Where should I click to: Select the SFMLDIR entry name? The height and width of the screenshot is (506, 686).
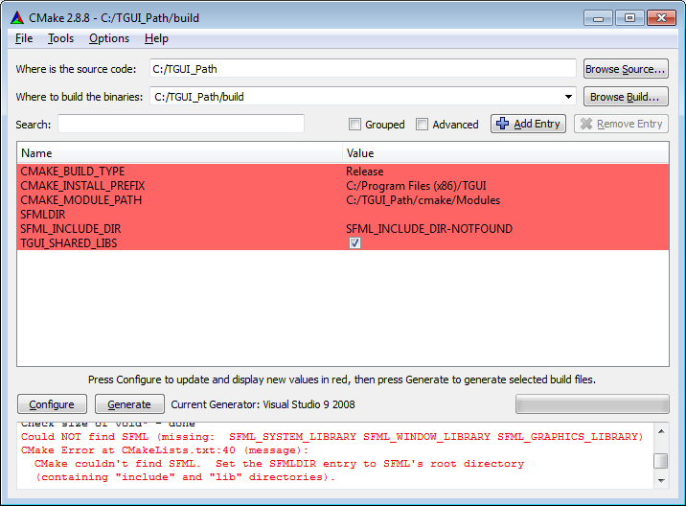click(x=43, y=215)
